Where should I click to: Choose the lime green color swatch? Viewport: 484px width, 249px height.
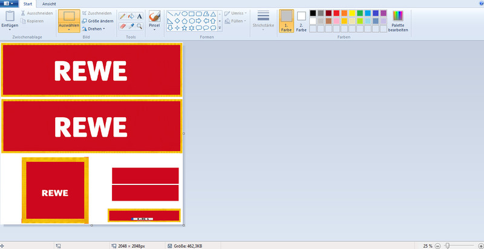[x=359, y=21]
